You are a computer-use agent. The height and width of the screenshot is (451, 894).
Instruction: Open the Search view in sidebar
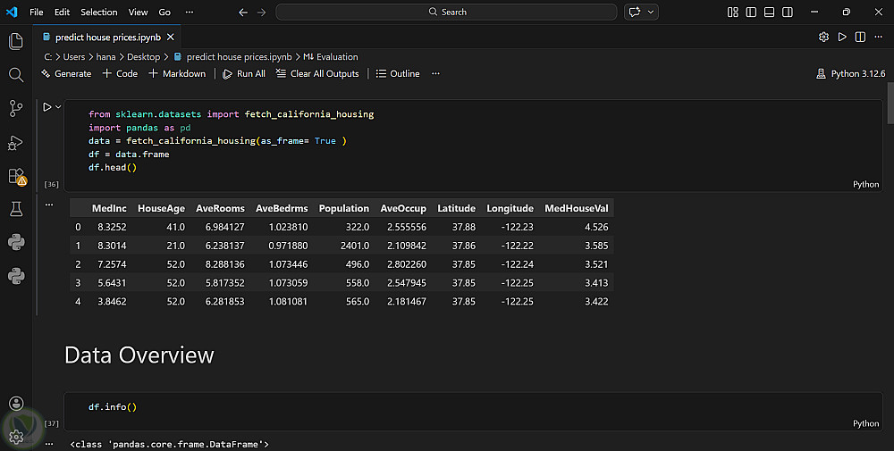pyautogui.click(x=15, y=75)
